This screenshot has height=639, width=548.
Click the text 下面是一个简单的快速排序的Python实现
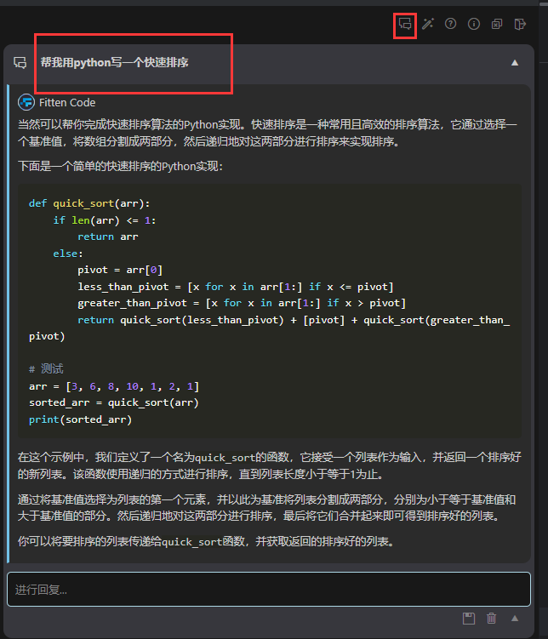click(120, 166)
